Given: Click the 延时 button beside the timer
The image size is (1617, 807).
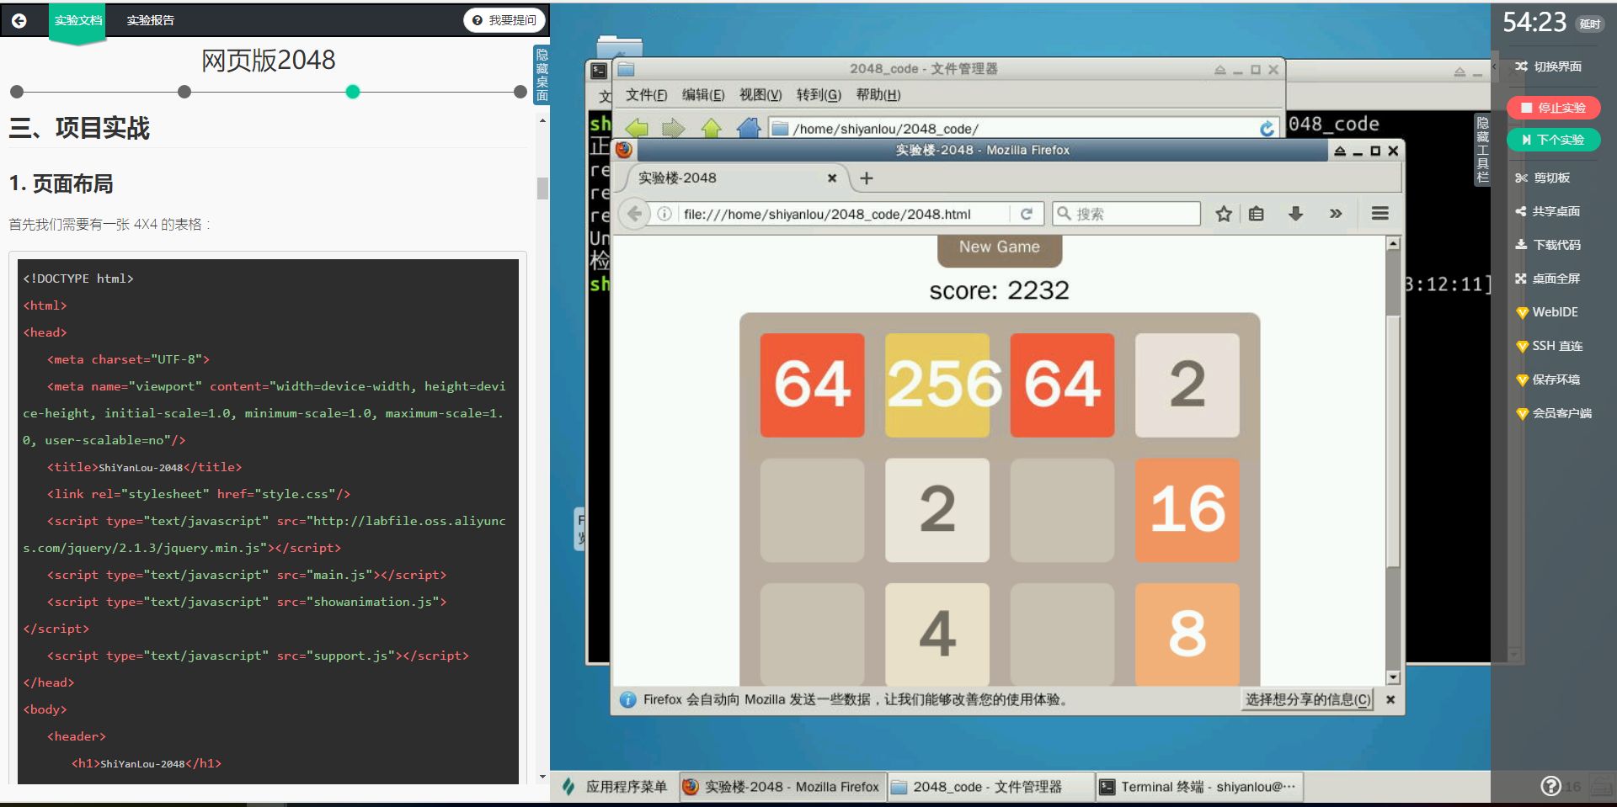Looking at the screenshot, I should (x=1590, y=24).
